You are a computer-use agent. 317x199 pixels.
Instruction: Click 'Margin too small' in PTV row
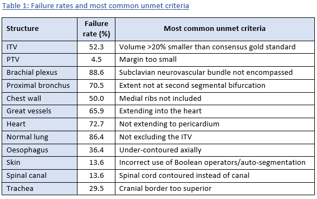pos(148,60)
